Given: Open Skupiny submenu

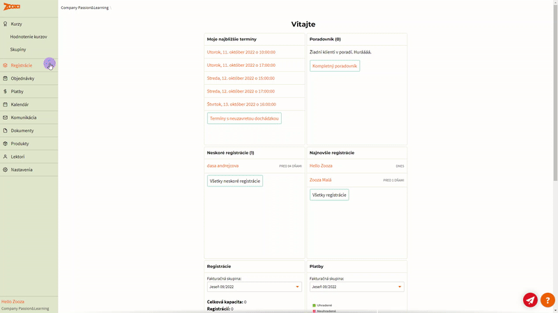Looking at the screenshot, I should pos(18,49).
